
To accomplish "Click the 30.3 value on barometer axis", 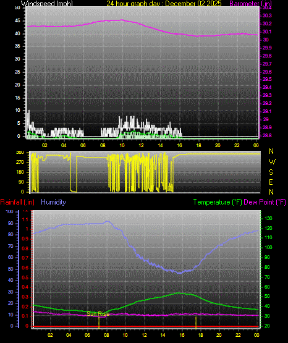I will tap(267, 15).
